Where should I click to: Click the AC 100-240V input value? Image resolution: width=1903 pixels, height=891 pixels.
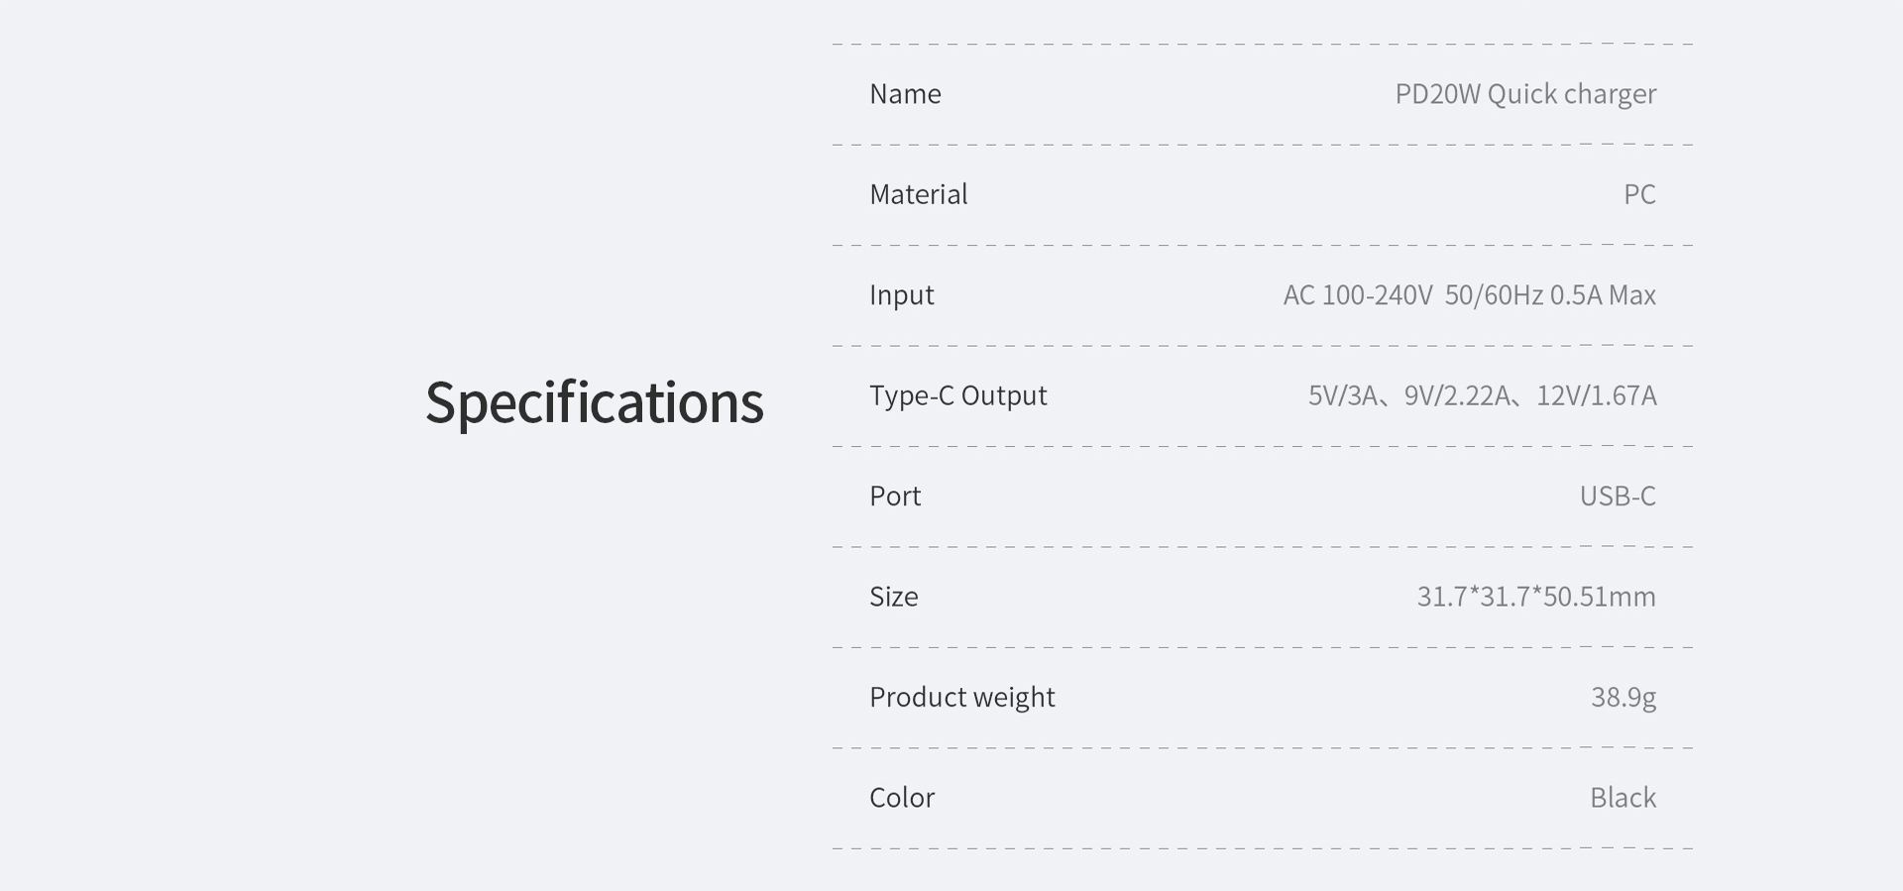pyautogui.click(x=1357, y=295)
